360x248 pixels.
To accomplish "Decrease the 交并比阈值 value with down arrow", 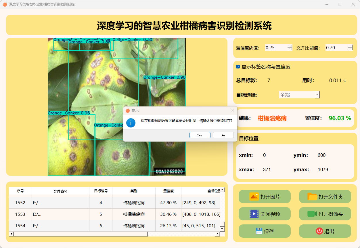I will [350, 49].
